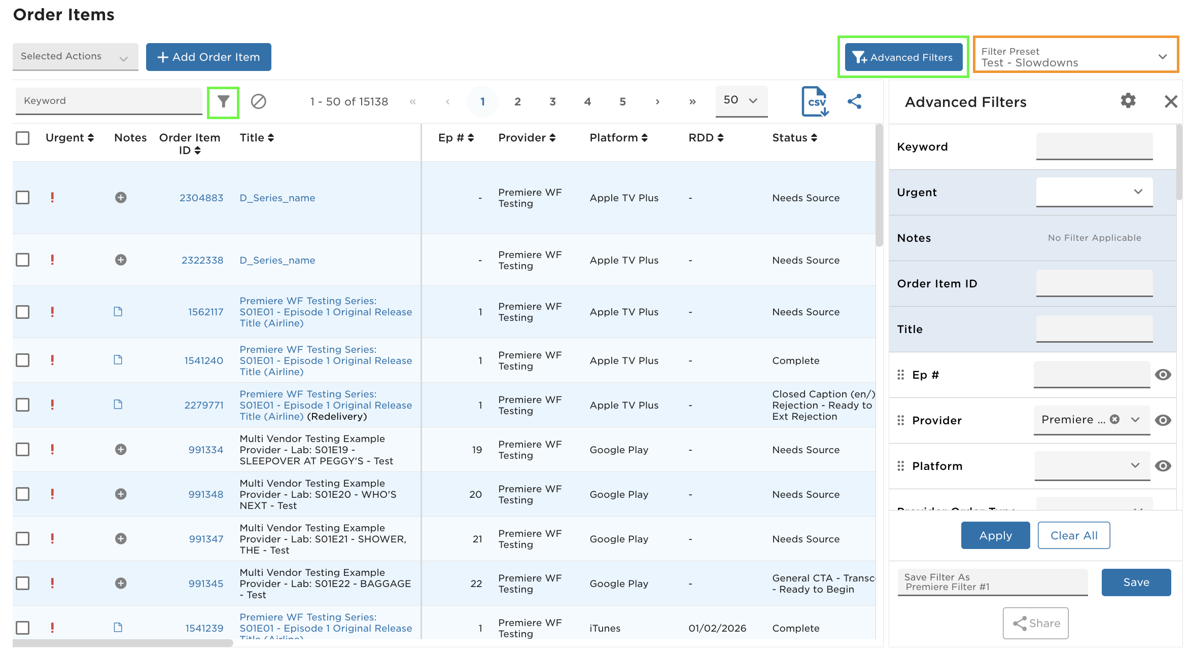
Task: Click urgent flag on order 991334
Action: [x=52, y=450]
